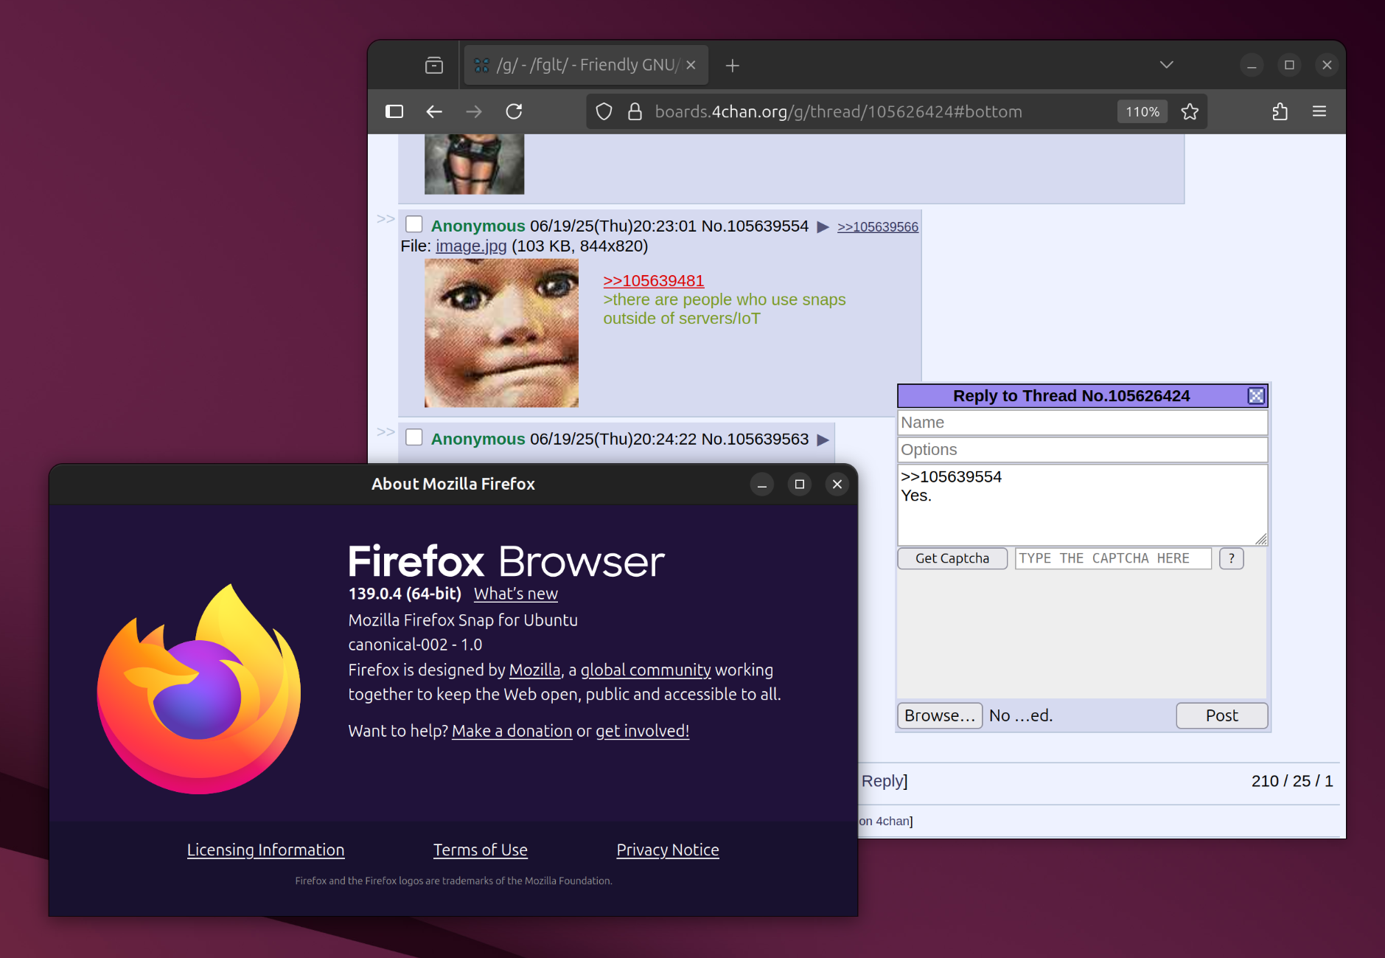Viewport: 1385px width, 958px height.
Task: Maximize the About Mozilla Firefox dialog
Action: coord(800,485)
